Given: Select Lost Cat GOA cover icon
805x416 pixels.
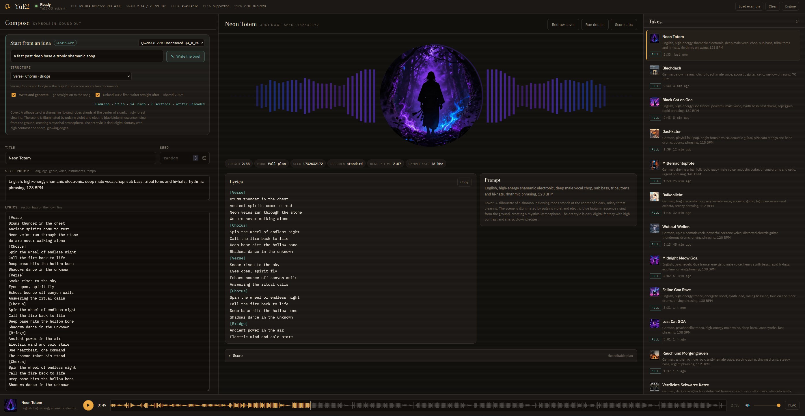Looking at the screenshot, I should (x=654, y=323).
